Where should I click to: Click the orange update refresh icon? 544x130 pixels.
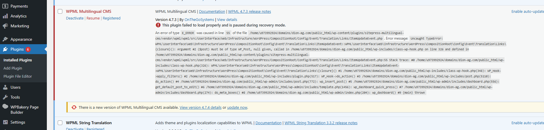[x=74, y=107]
